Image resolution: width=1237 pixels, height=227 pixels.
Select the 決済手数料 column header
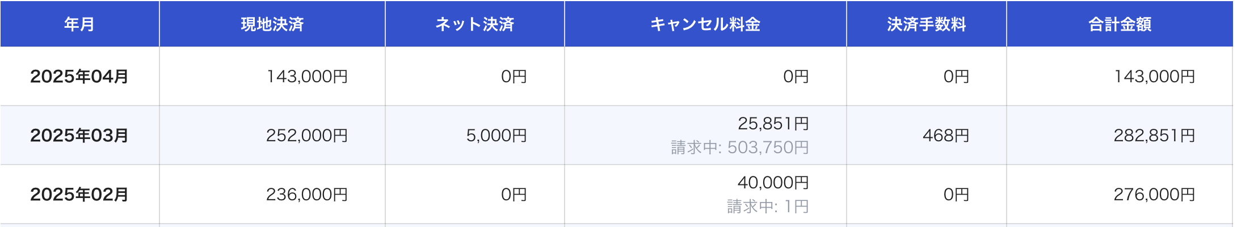click(x=926, y=24)
